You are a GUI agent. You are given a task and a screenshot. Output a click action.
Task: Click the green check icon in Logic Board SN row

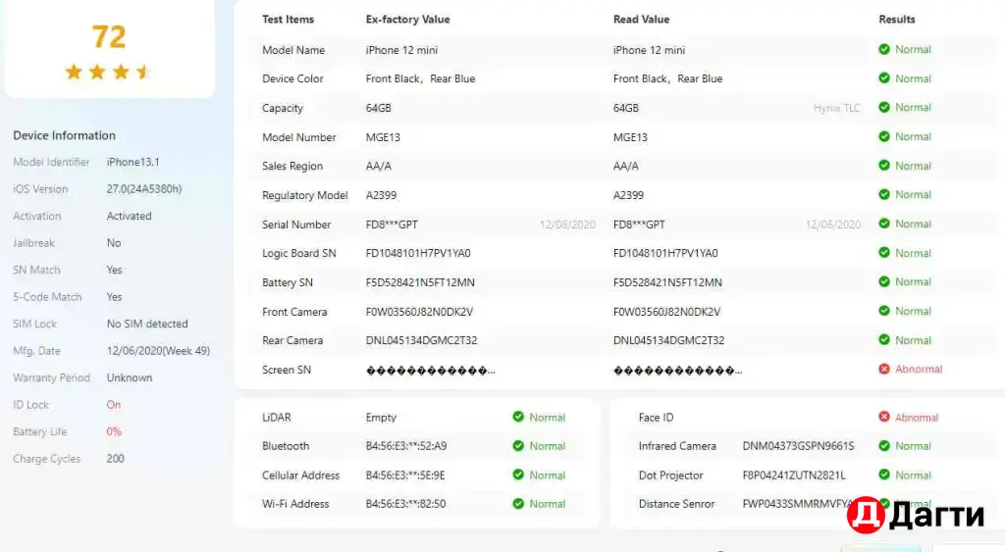(x=884, y=252)
